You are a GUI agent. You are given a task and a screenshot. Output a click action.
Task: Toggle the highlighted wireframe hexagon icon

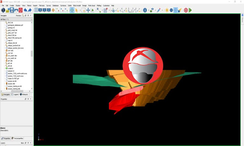click(x=175, y=10)
